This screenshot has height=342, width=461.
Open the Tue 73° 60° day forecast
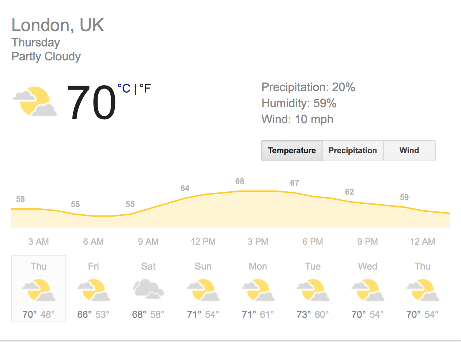[313, 289]
